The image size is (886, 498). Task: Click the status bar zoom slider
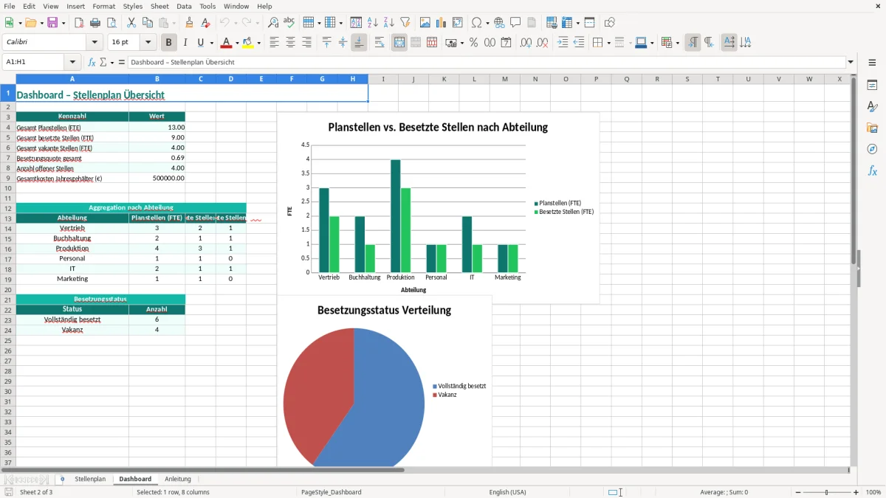(827, 492)
